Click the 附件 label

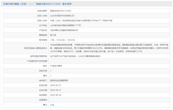45,66
